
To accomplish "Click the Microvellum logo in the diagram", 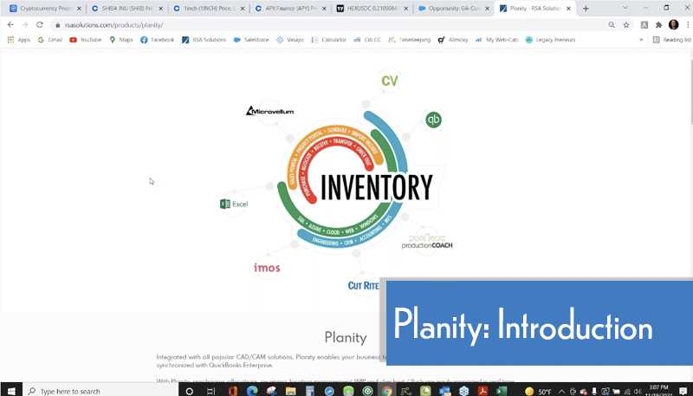I will point(269,111).
